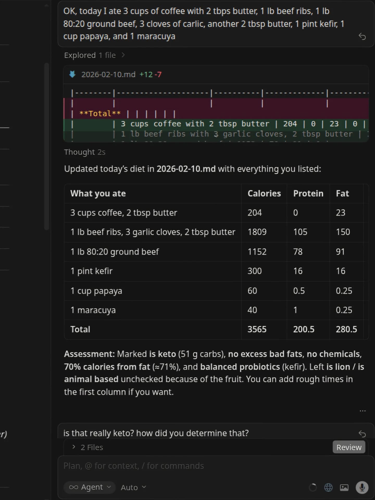375x500 pixels.
Task: Click the -7 deletions count
Action: click(158, 74)
